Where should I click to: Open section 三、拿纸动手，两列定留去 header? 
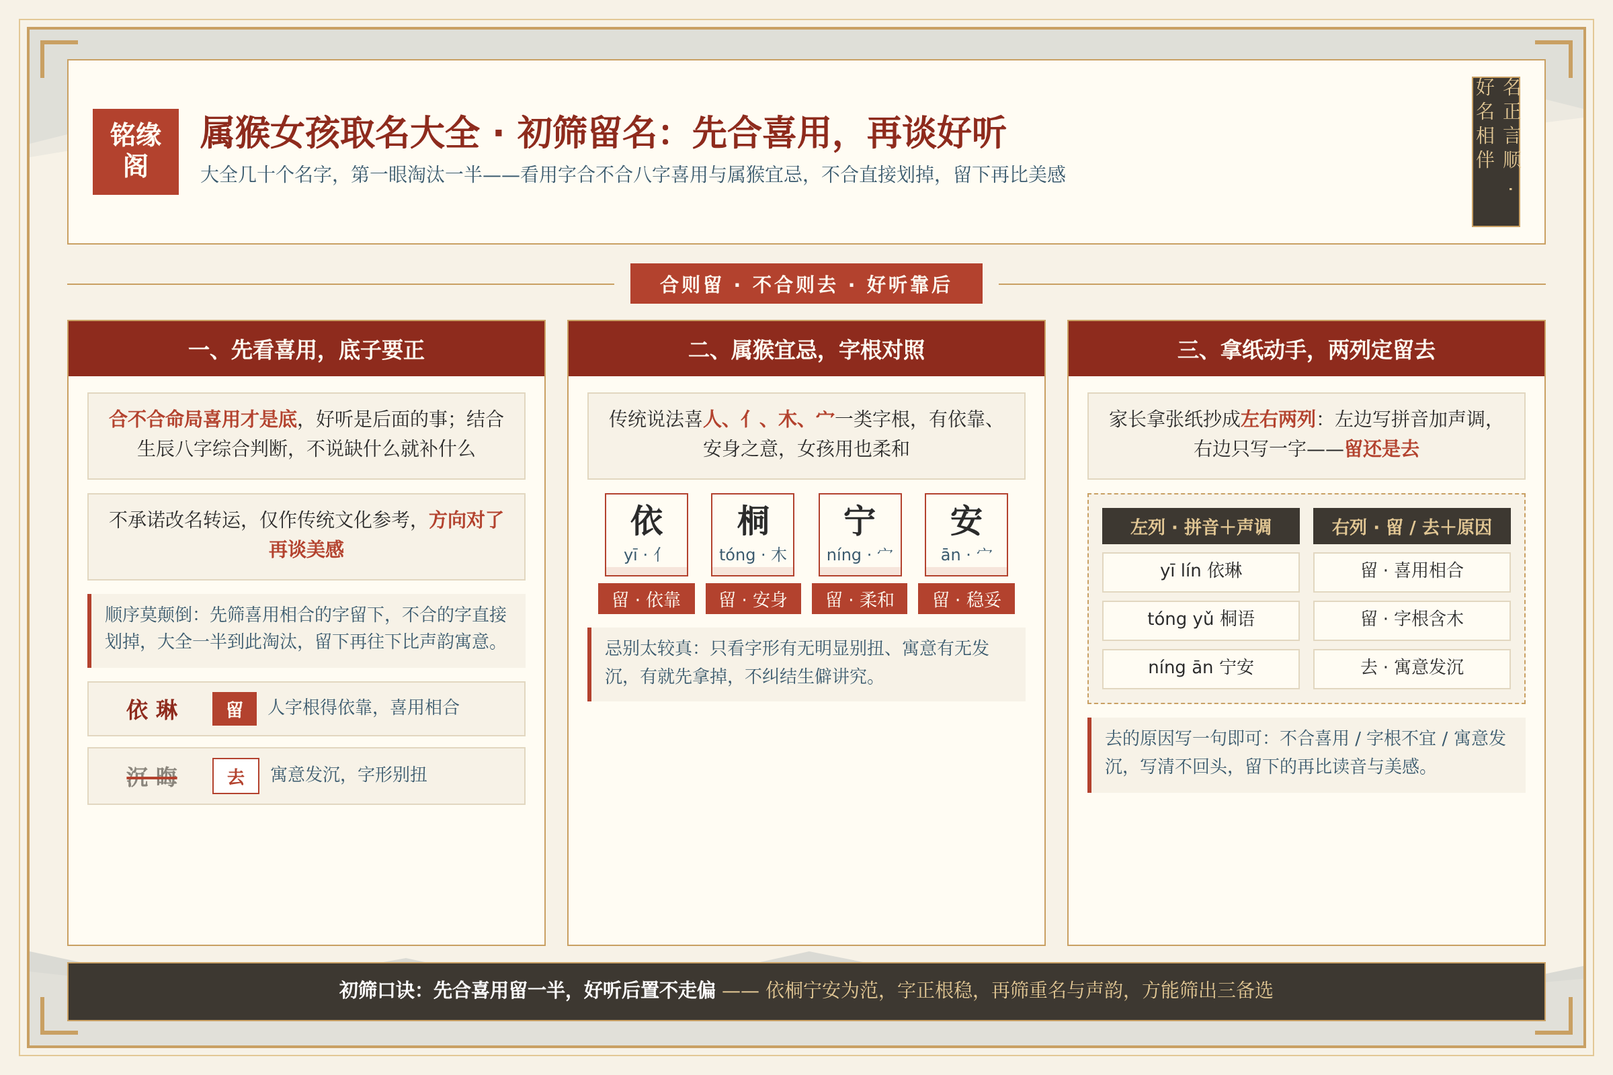click(1307, 349)
